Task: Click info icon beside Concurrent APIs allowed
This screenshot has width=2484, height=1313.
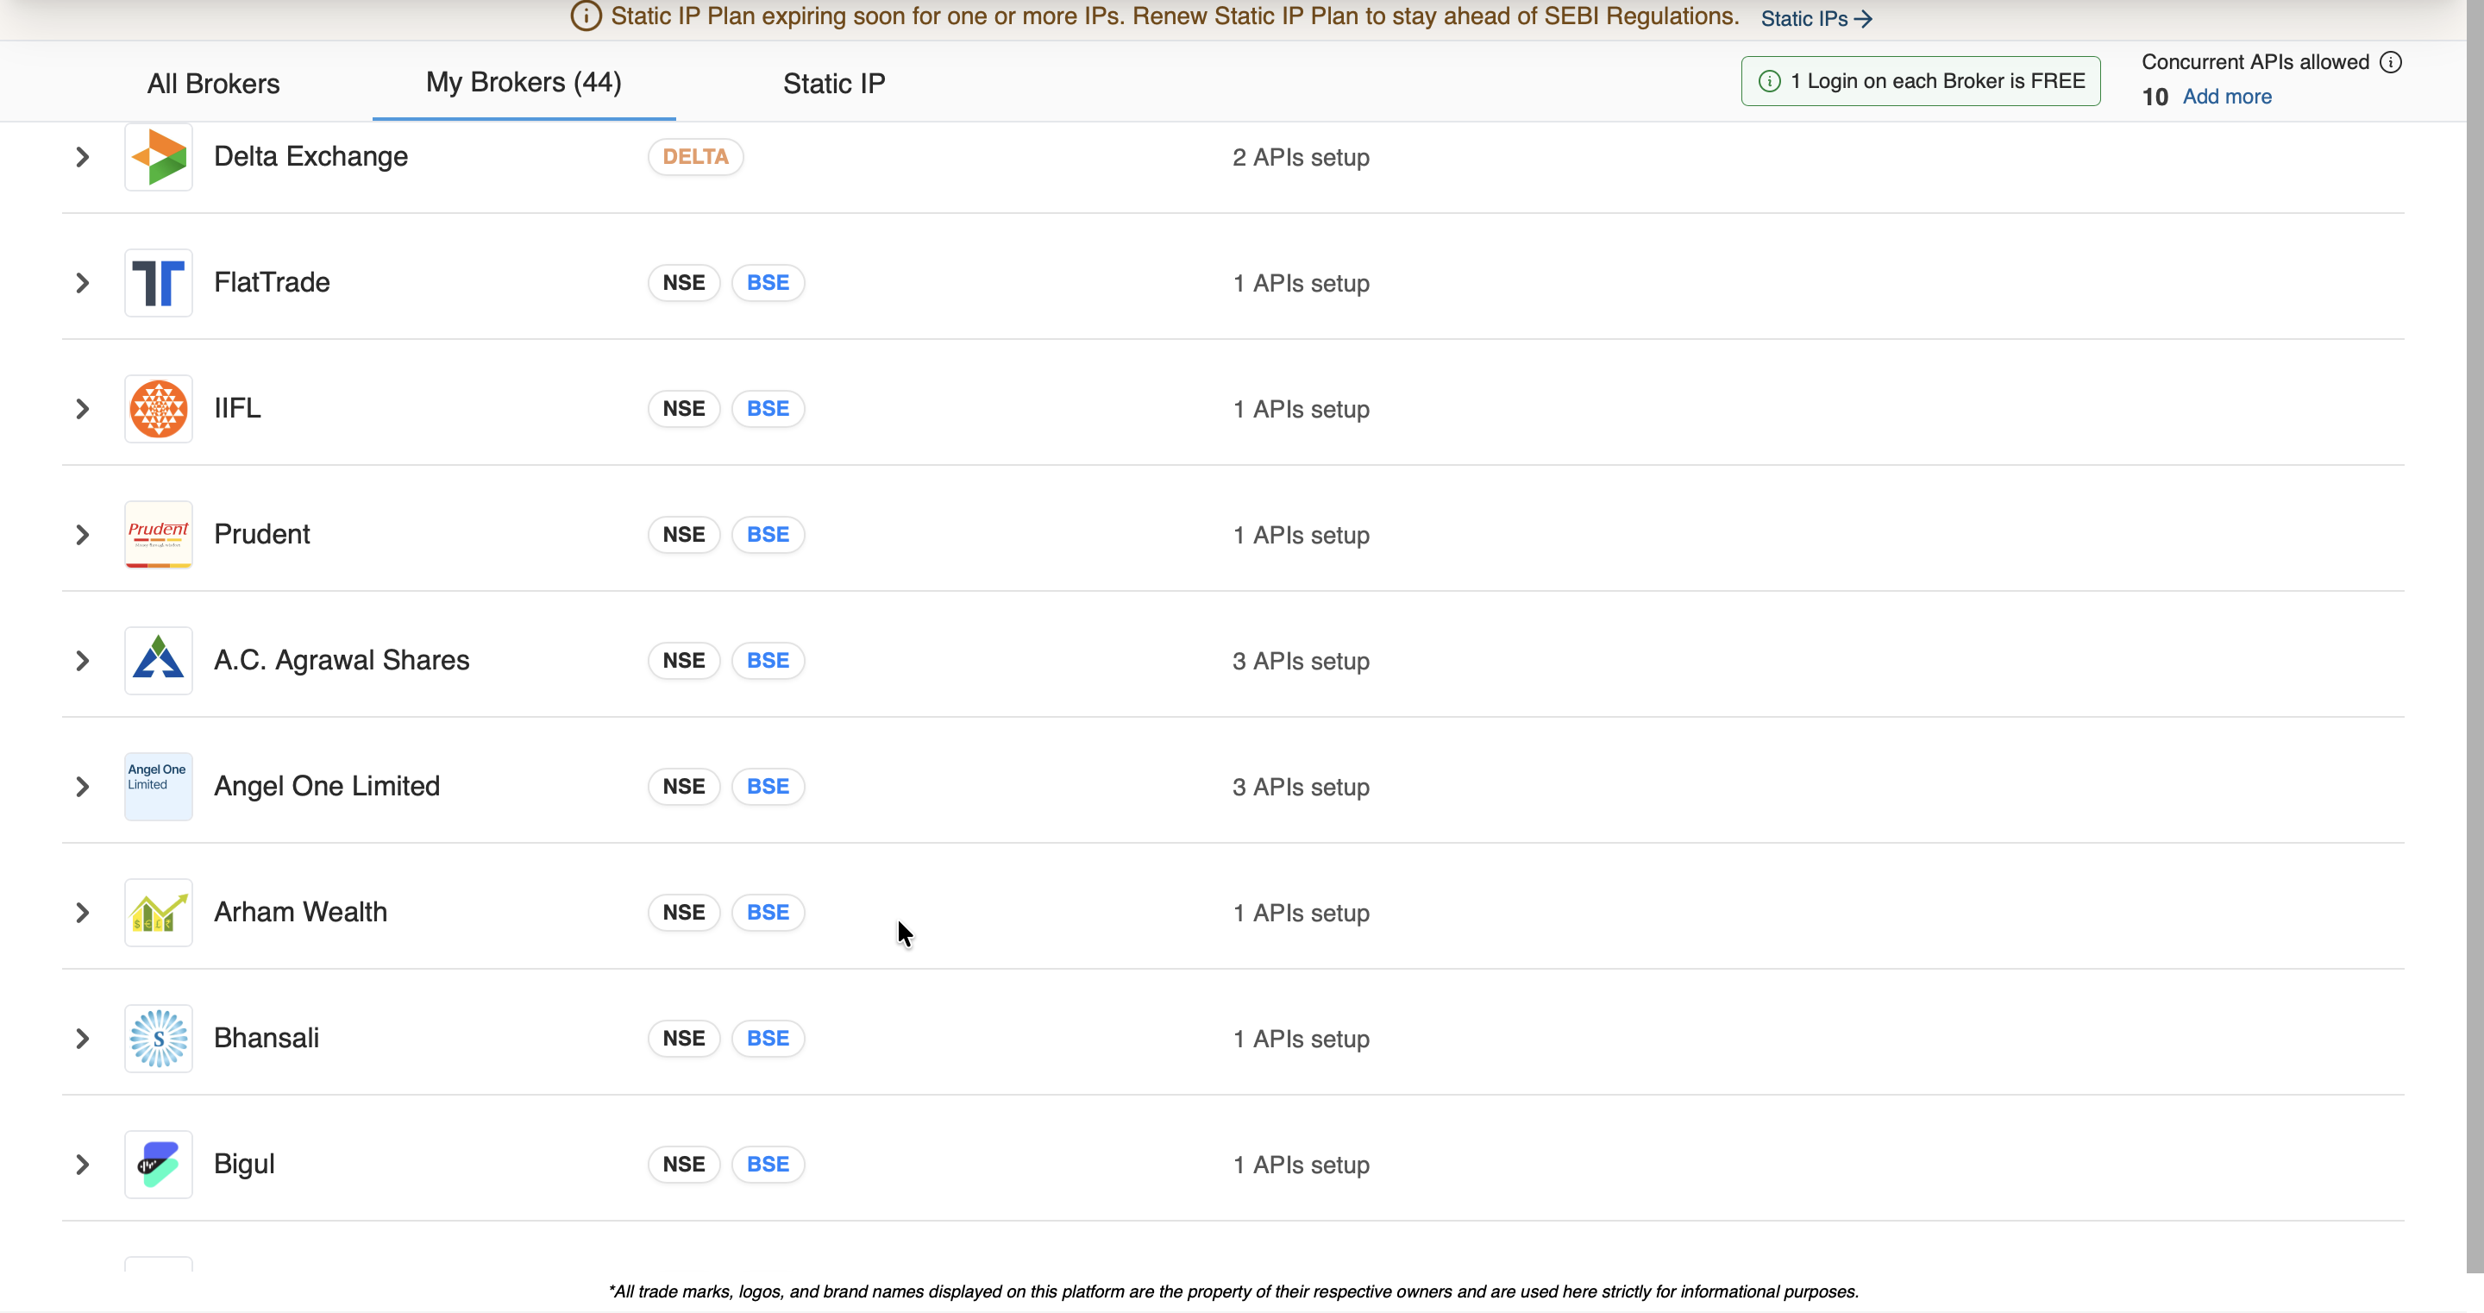Action: tap(2391, 63)
